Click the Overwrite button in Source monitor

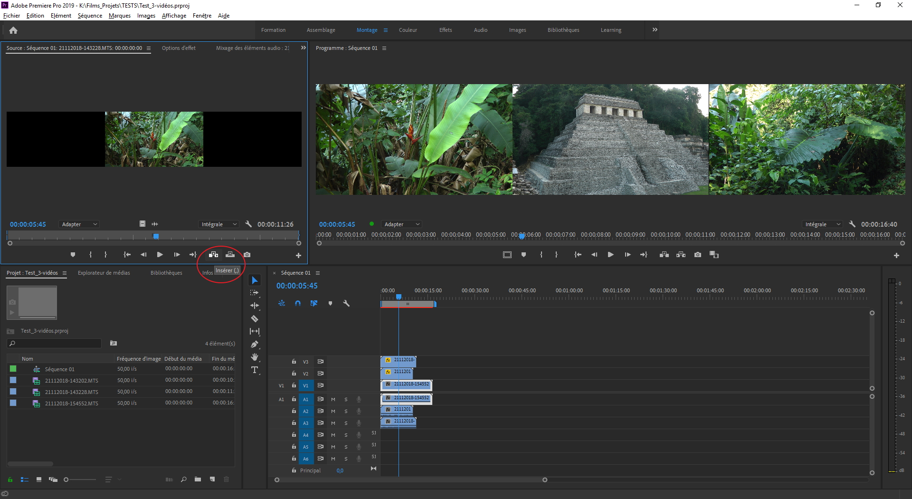[x=230, y=255]
